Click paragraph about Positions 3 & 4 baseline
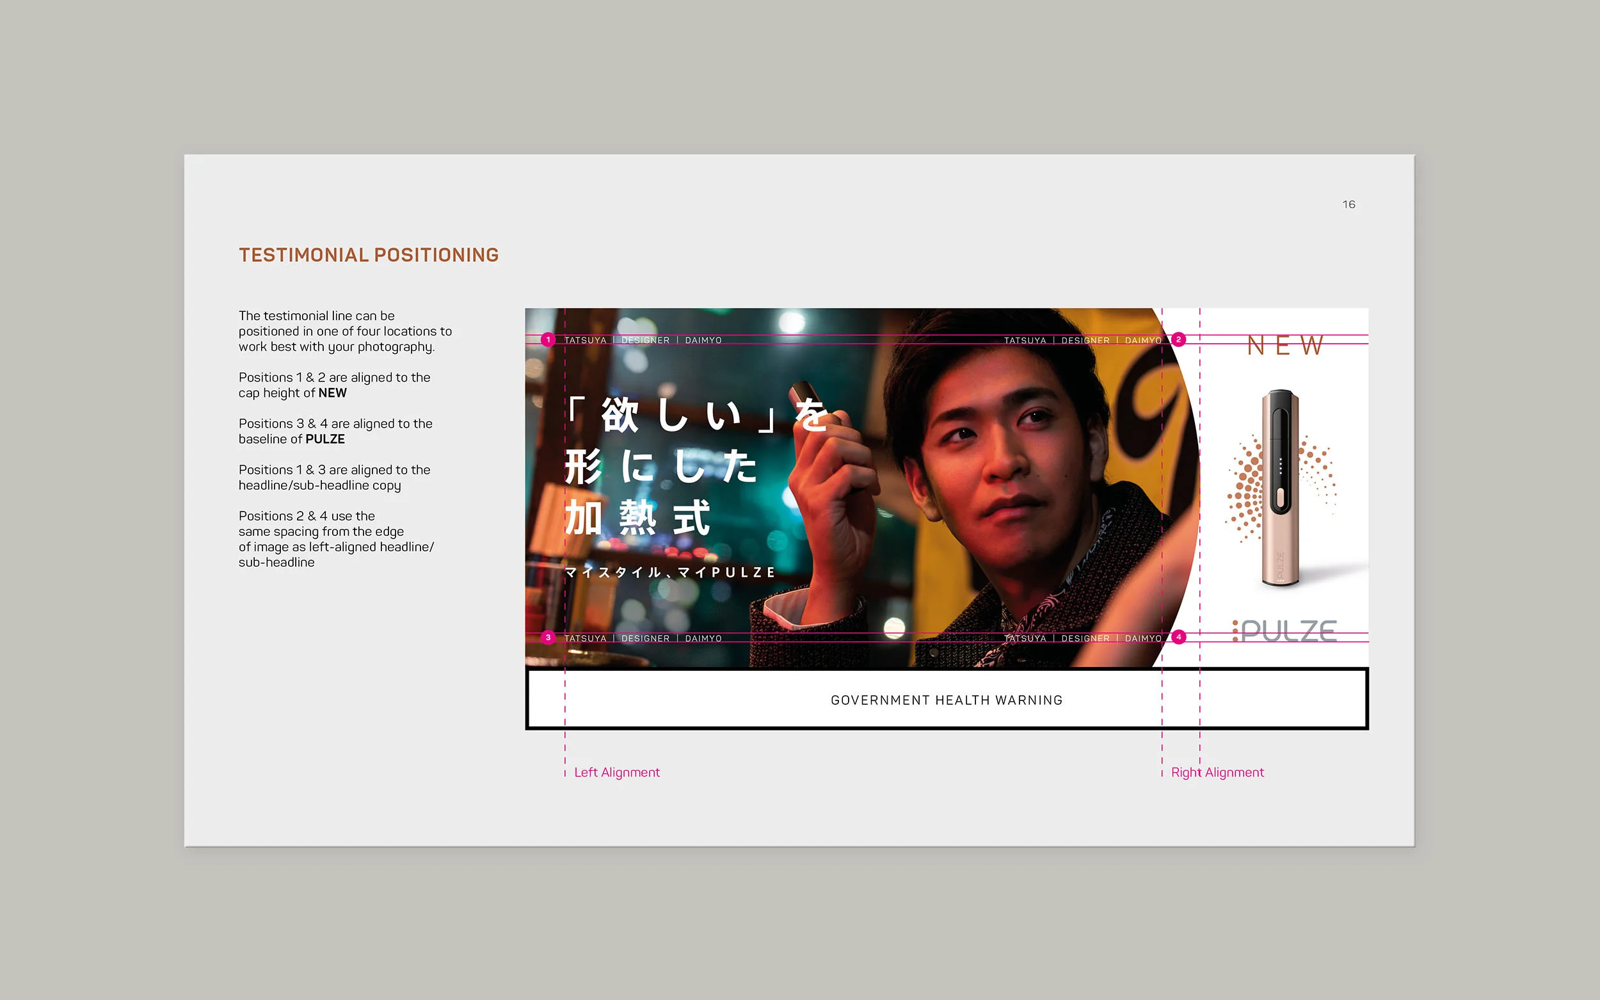1600x1000 pixels. coord(335,431)
